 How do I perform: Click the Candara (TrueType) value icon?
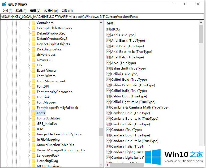108,130
